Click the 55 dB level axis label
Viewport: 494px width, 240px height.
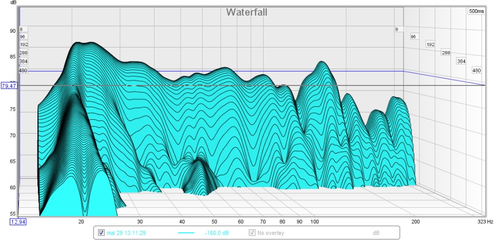pyautogui.click(x=13, y=214)
